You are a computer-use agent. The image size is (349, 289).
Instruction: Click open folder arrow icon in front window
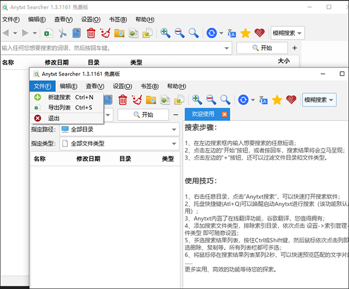coord(179,100)
